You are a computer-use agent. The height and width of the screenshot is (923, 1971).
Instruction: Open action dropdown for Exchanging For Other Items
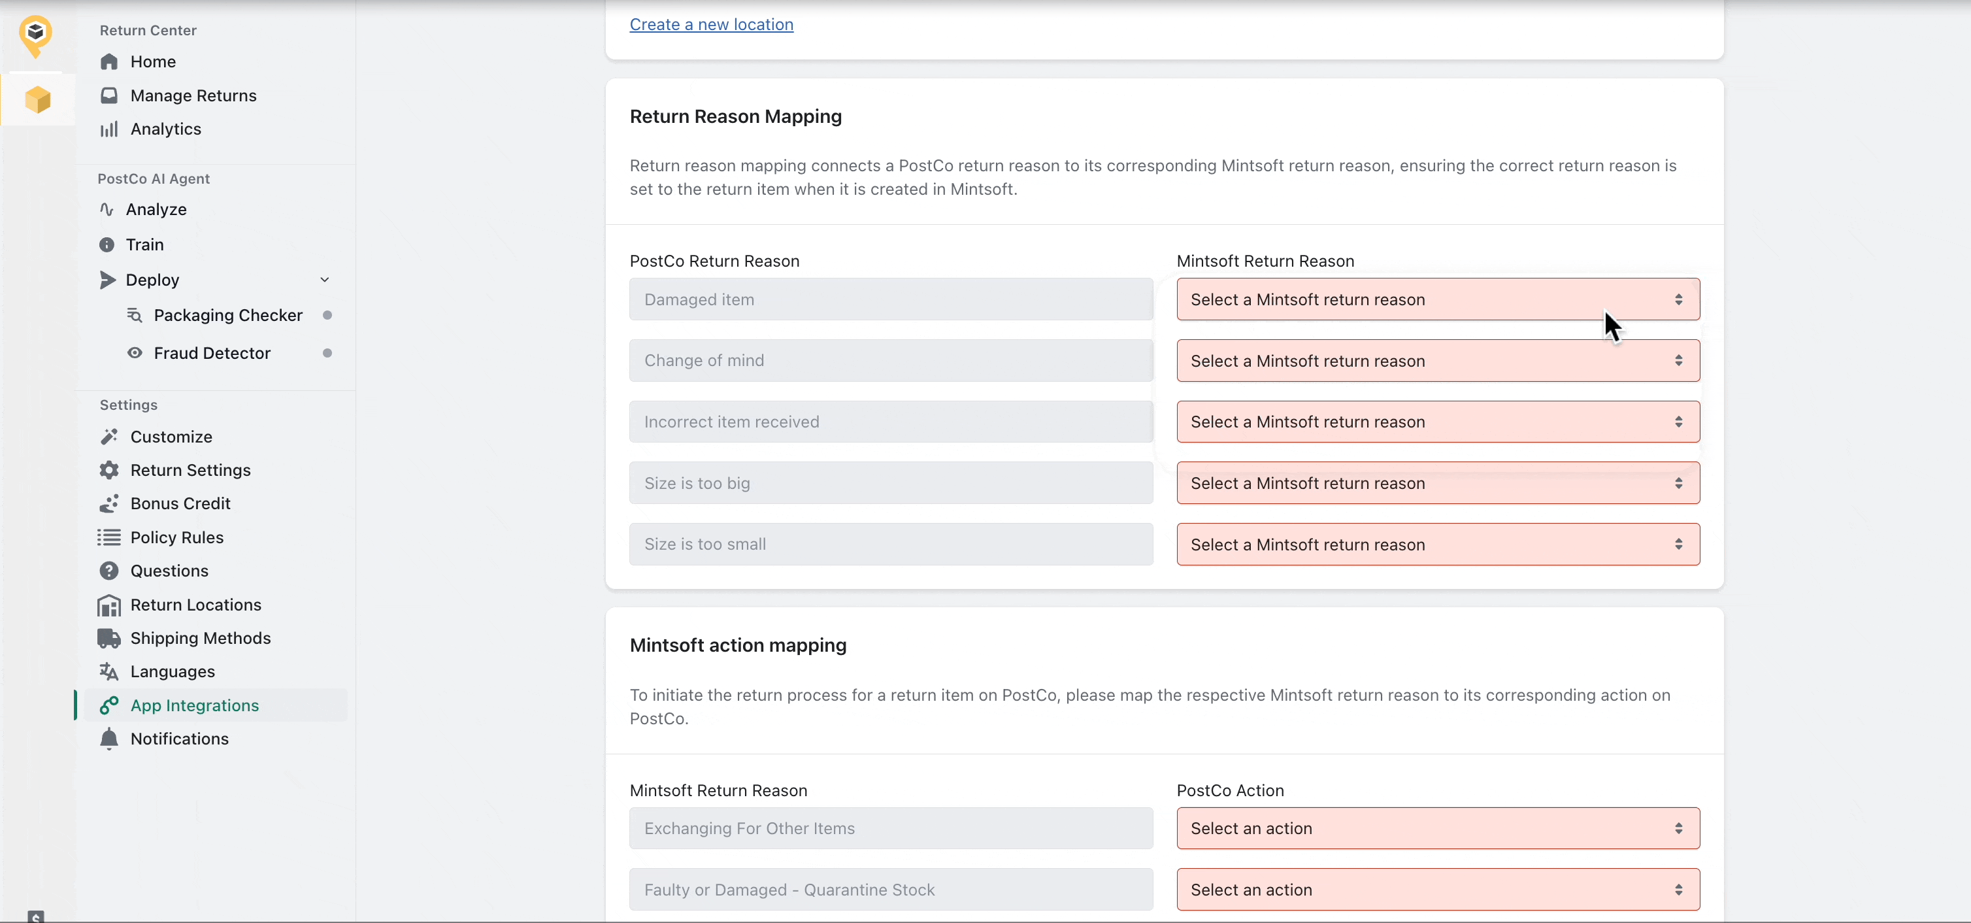click(x=1438, y=828)
